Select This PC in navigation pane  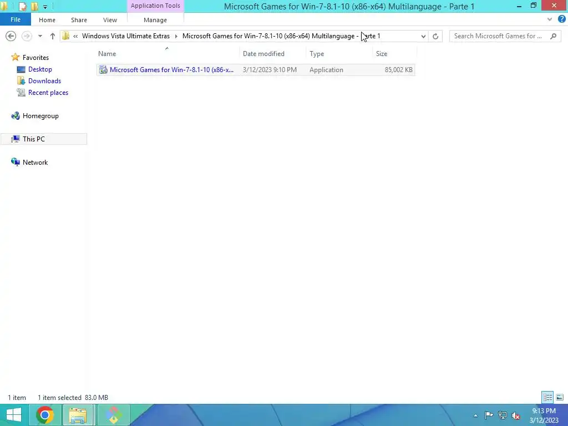pos(43,139)
